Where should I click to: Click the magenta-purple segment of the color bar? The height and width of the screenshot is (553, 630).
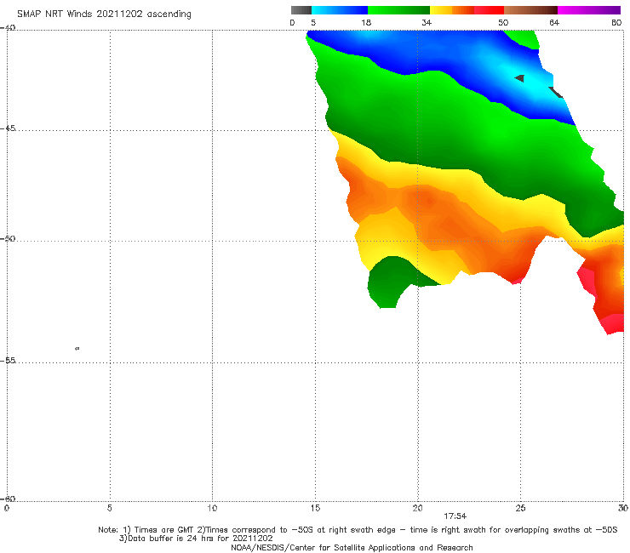589,10
